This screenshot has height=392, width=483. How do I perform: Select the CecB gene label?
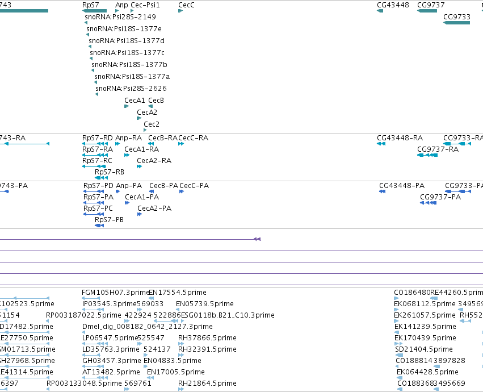(156, 100)
